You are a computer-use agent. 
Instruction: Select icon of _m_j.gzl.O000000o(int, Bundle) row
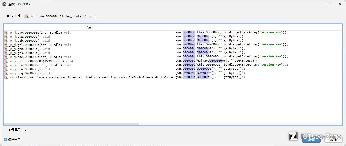point(6,45)
